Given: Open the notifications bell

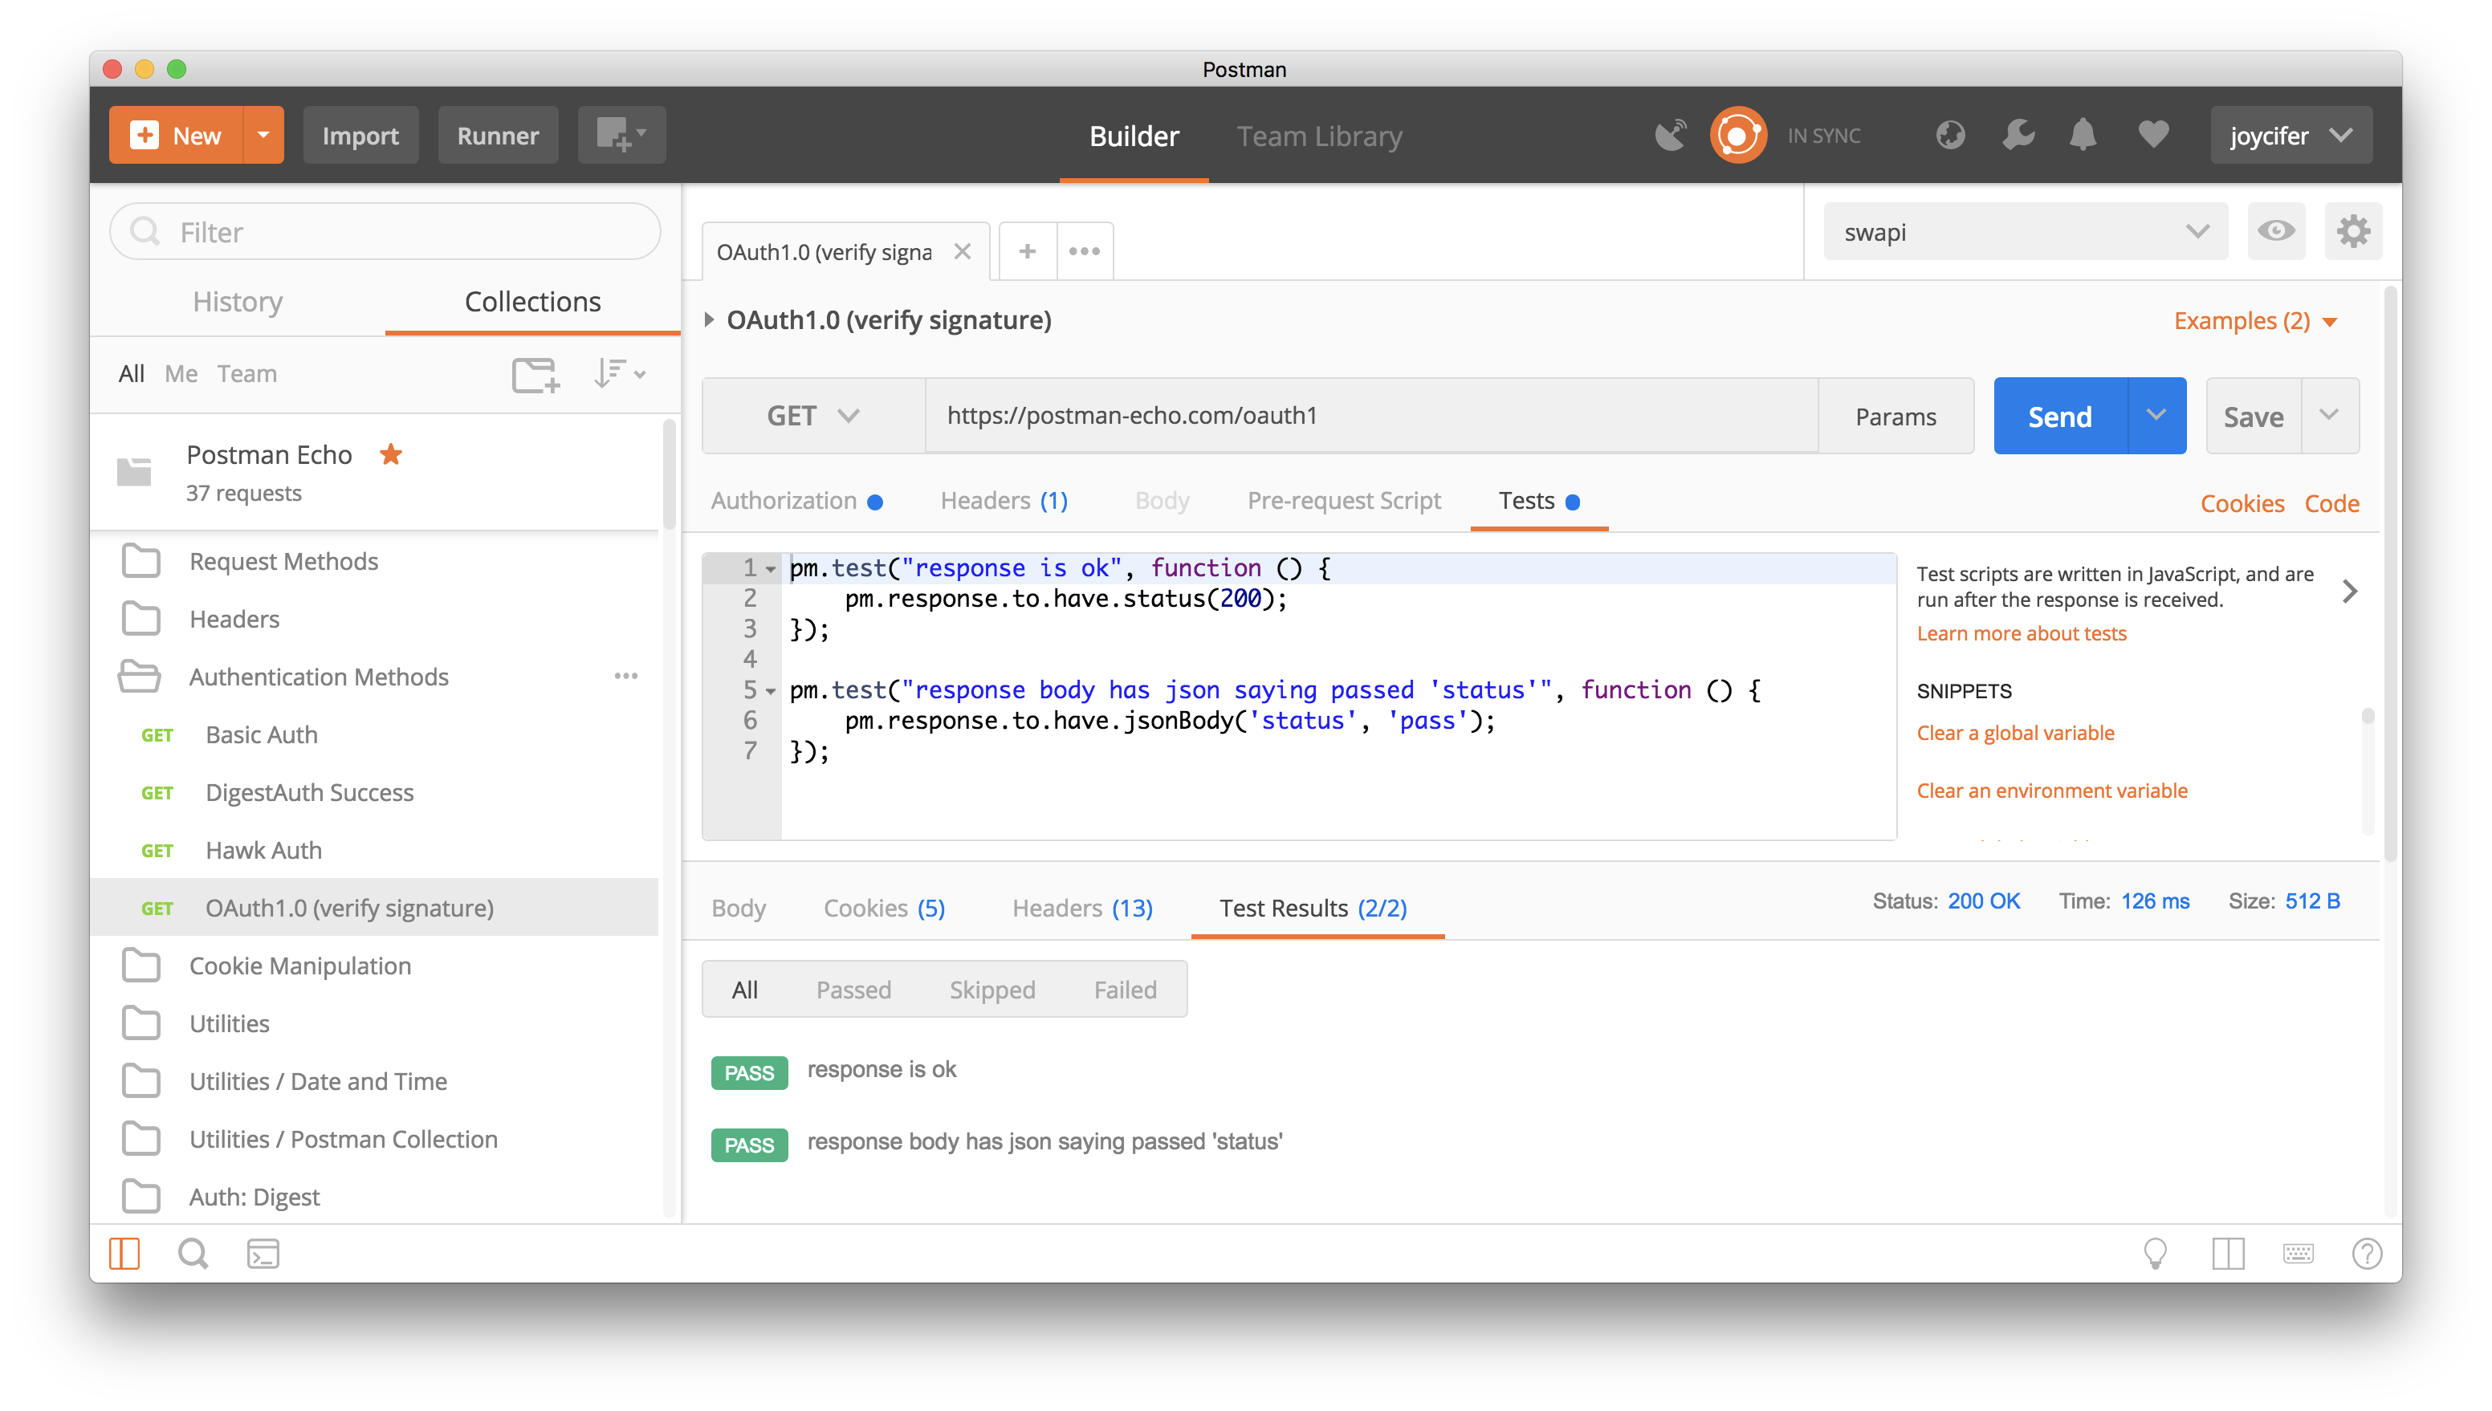Looking at the screenshot, I should pyautogui.click(x=2084, y=135).
